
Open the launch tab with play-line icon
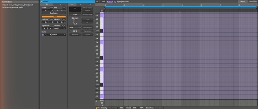coord(60,5)
